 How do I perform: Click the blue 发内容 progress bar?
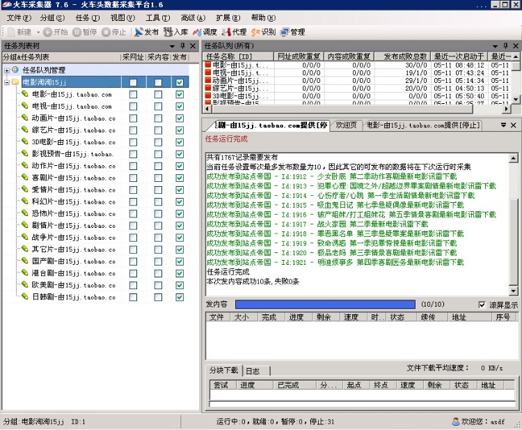click(324, 305)
